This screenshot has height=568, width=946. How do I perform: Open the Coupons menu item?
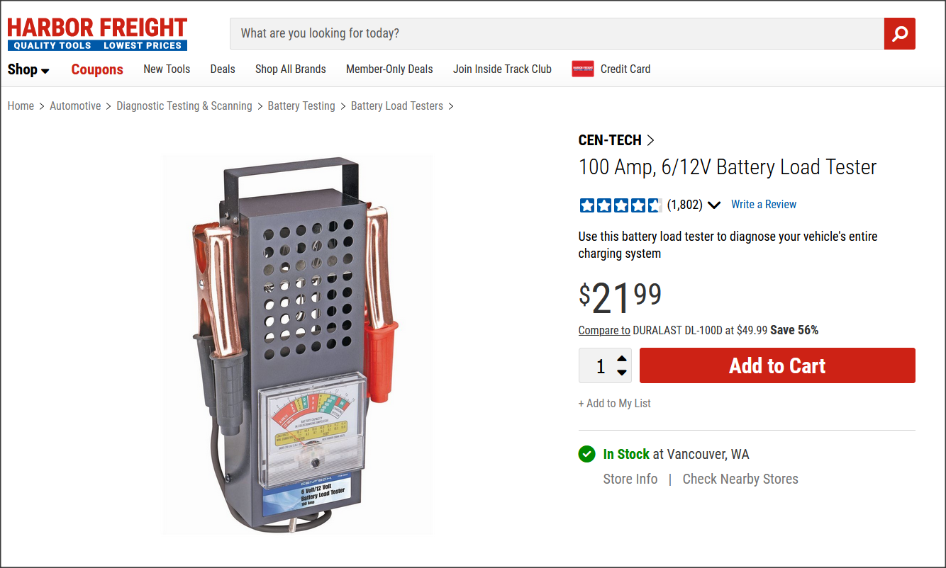tap(97, 69)
